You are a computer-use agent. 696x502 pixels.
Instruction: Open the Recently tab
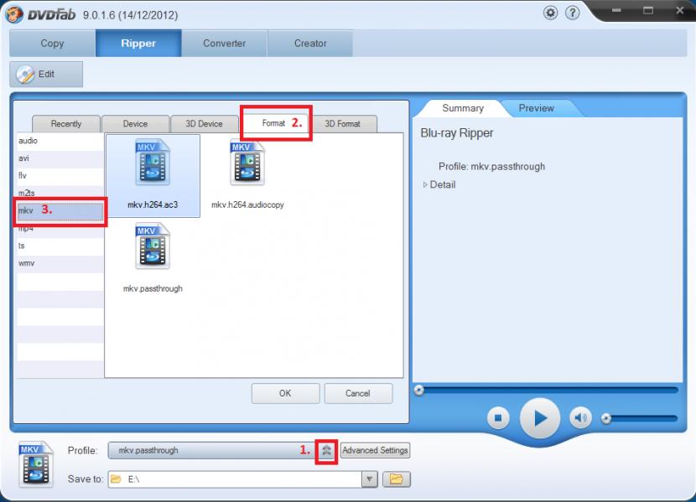tap(66, 124)
